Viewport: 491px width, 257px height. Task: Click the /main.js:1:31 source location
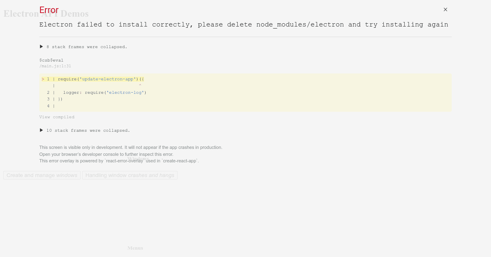click(55, 66)
